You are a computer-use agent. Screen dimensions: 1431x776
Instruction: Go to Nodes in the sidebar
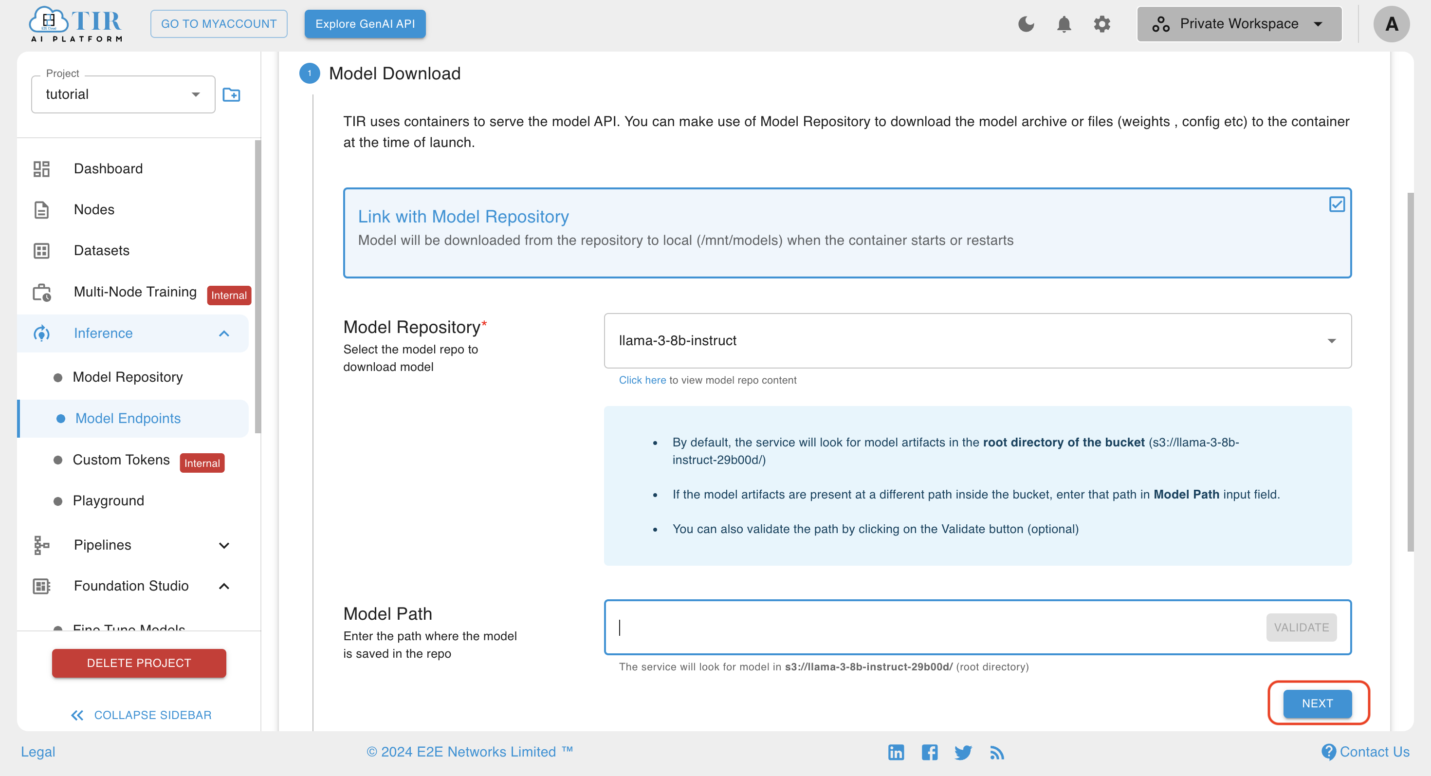point(94,210)
